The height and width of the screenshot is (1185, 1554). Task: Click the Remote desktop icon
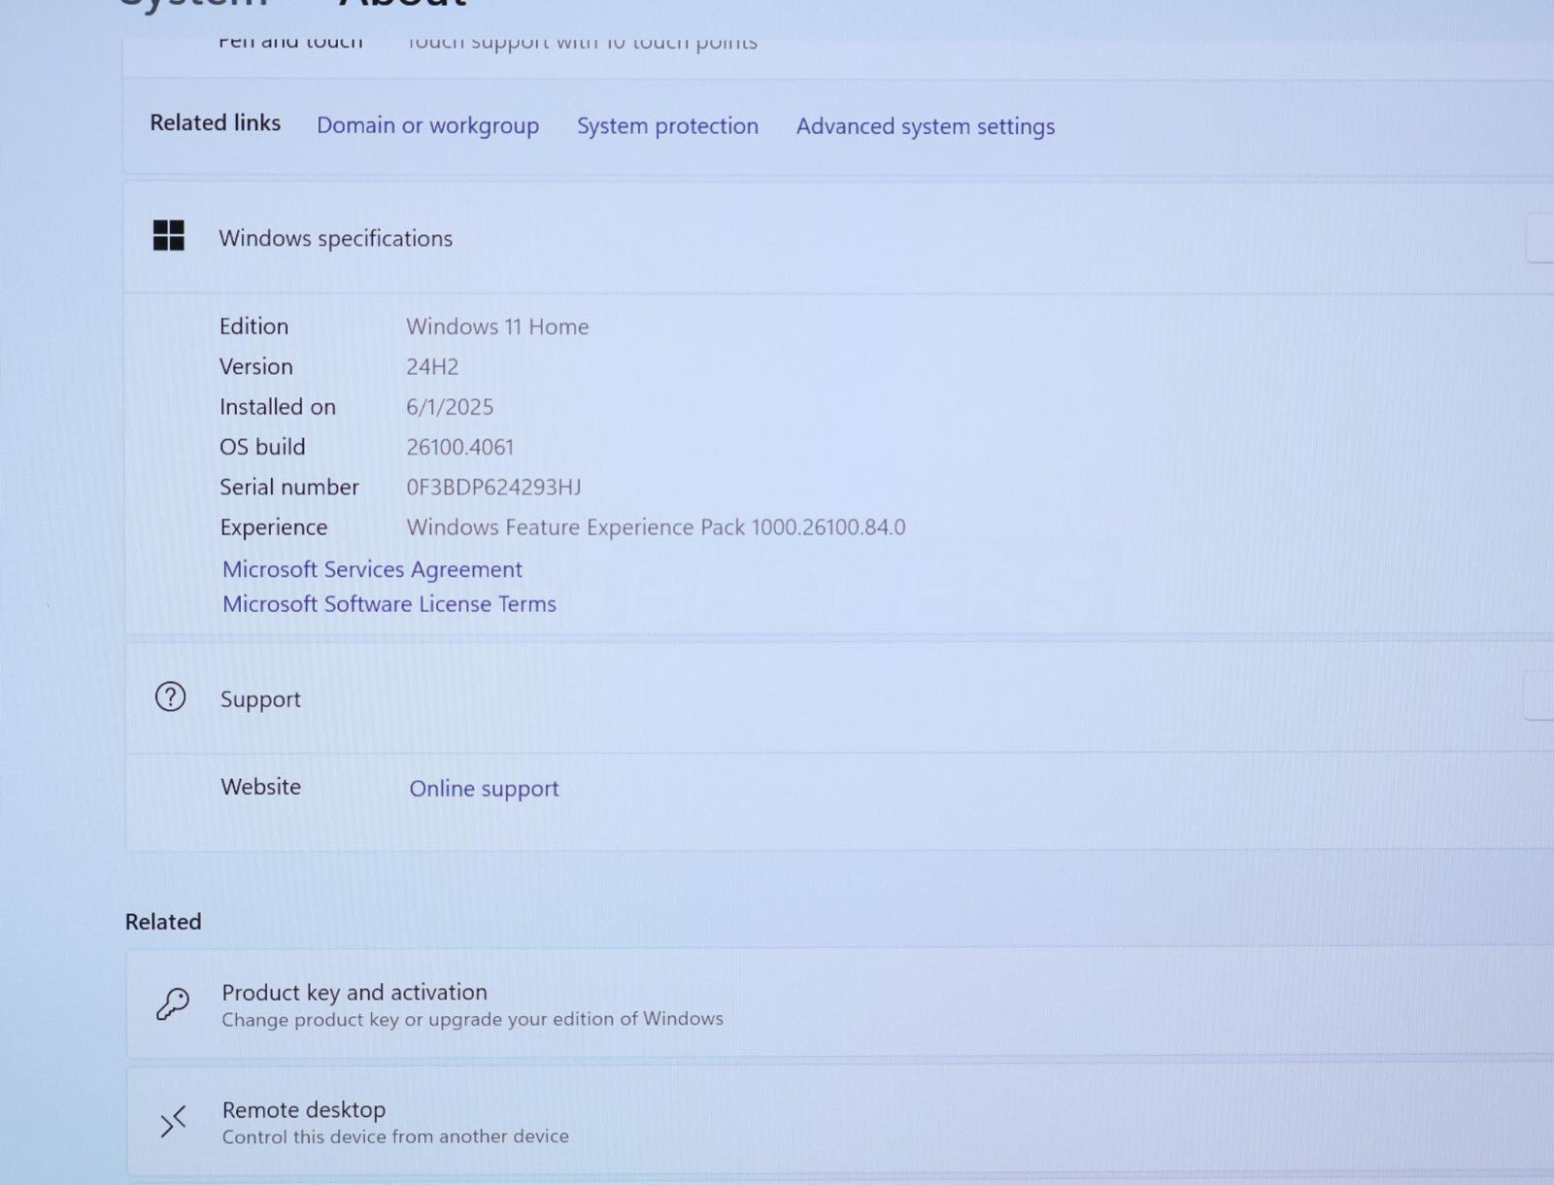[173, 1122]
